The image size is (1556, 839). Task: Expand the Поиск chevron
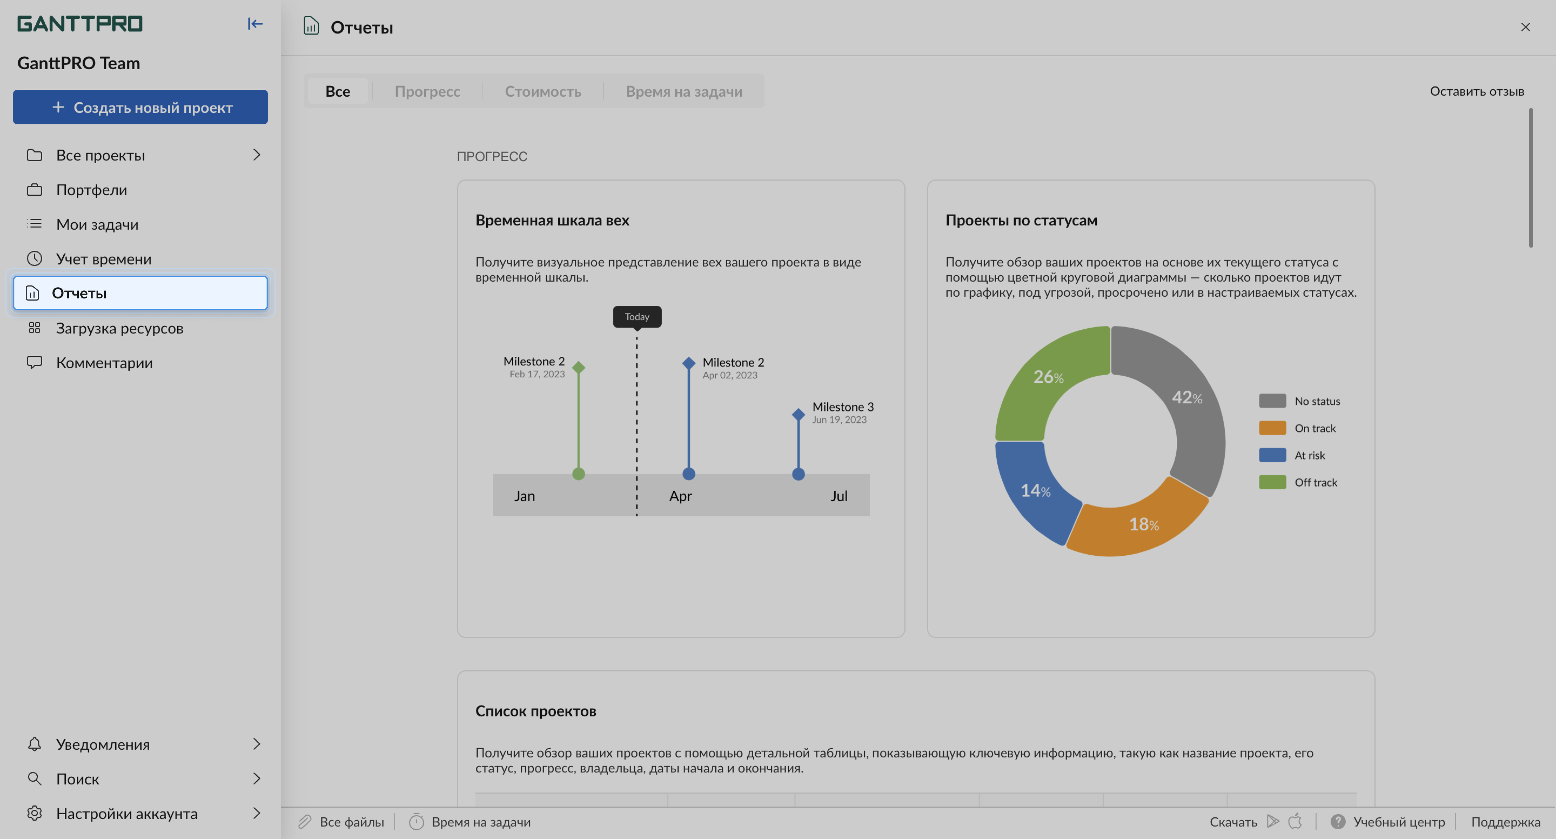256,778
